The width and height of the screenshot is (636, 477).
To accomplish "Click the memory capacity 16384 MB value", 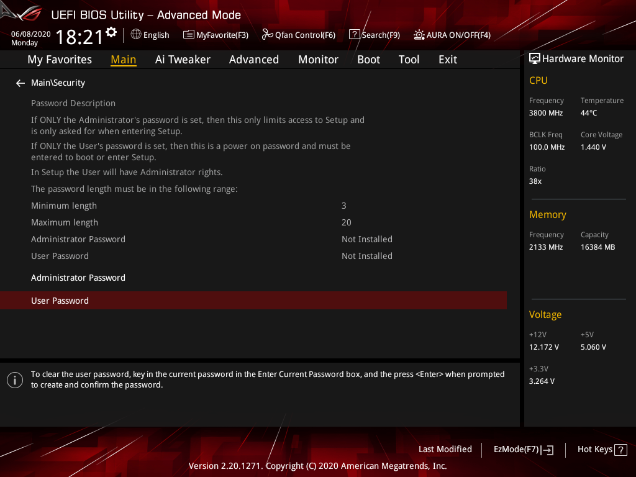I will (598, 247).
